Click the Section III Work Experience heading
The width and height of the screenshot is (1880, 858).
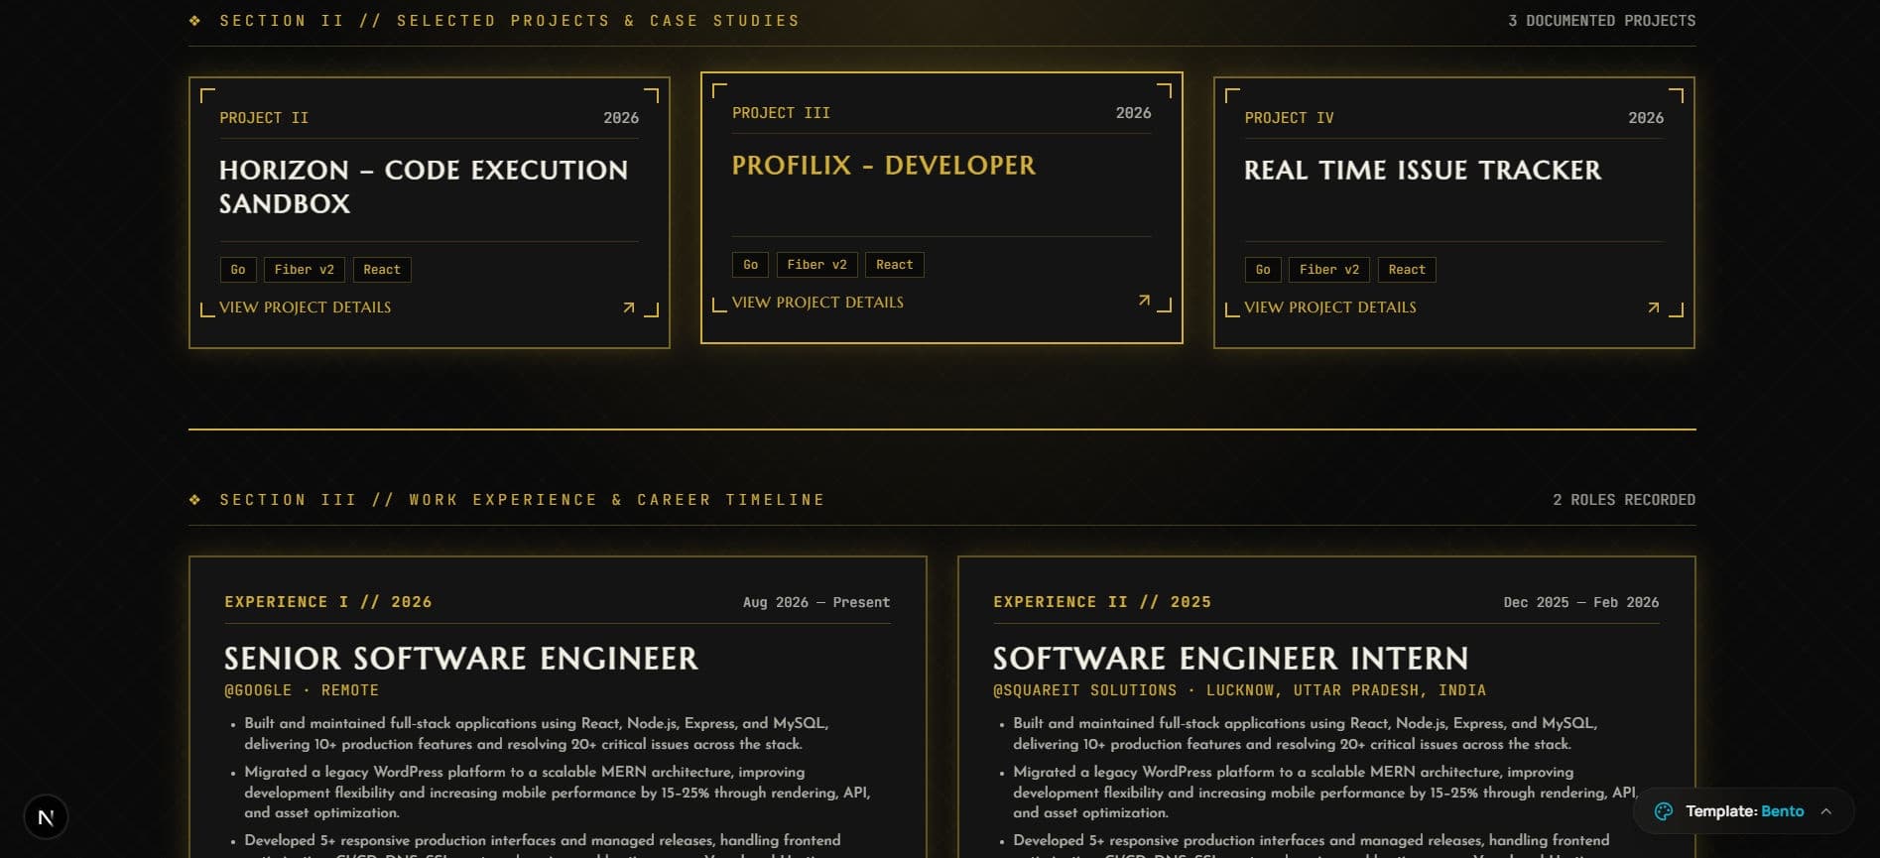point(522,499)
